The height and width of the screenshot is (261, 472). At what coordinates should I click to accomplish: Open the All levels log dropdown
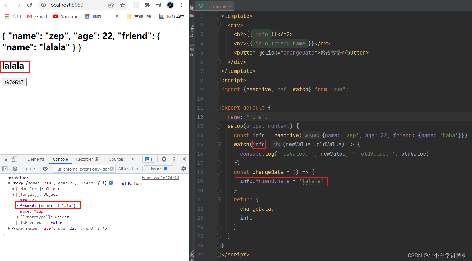[129, 169]
